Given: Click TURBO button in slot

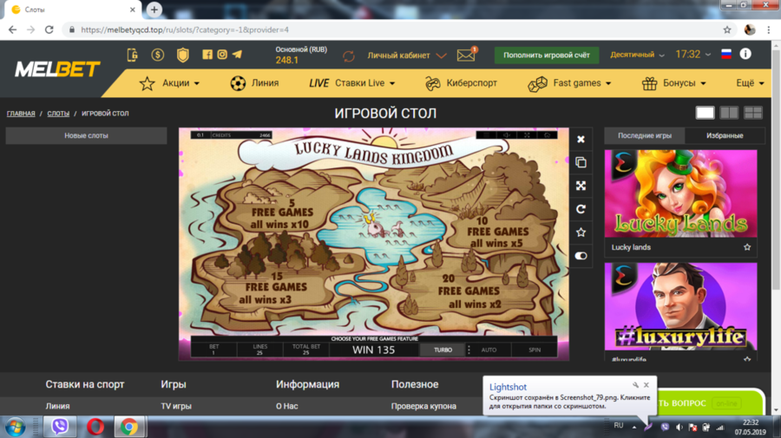Looking at the screenshot, I should [443, 350].
